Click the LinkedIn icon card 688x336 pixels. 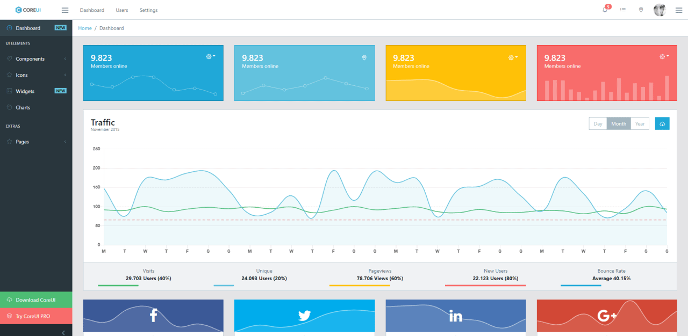click(x=456, y=316)
